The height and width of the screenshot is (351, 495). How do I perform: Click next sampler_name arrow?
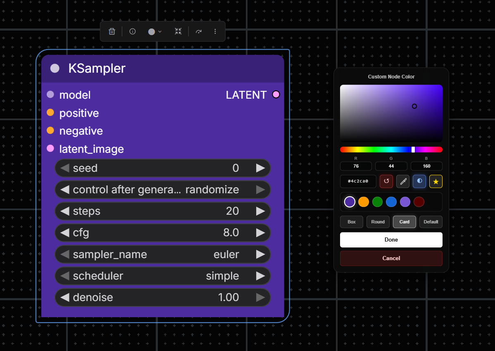click(260, 254)
